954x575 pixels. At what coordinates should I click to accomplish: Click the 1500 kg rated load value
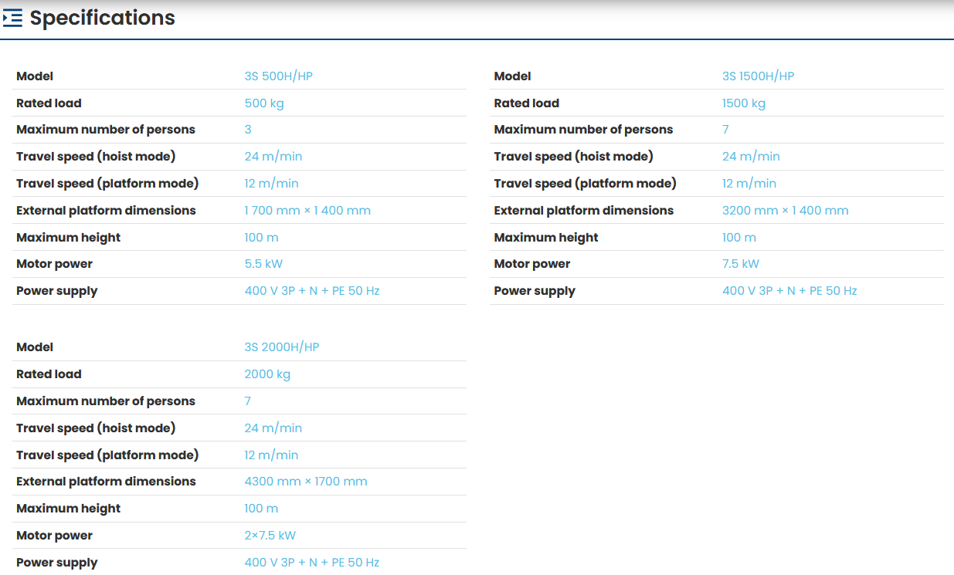coord(744,103)
